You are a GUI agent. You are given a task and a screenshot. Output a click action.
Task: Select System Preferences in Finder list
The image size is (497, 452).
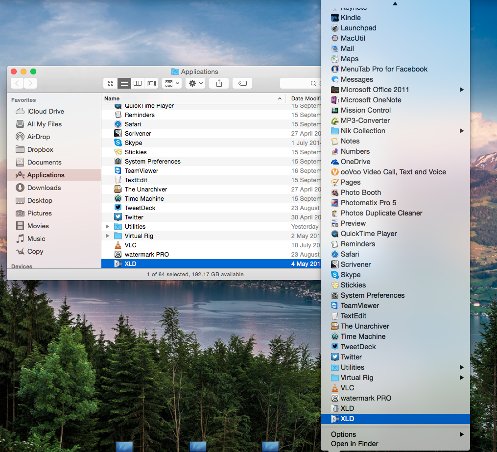(x=211, y=161)
